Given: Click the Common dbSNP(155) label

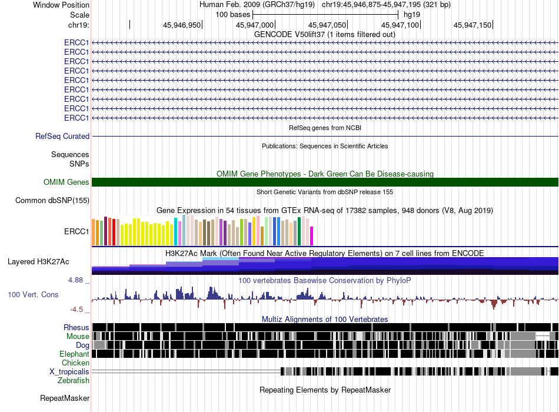Looking at the screenshot, I should pos(52,201).
